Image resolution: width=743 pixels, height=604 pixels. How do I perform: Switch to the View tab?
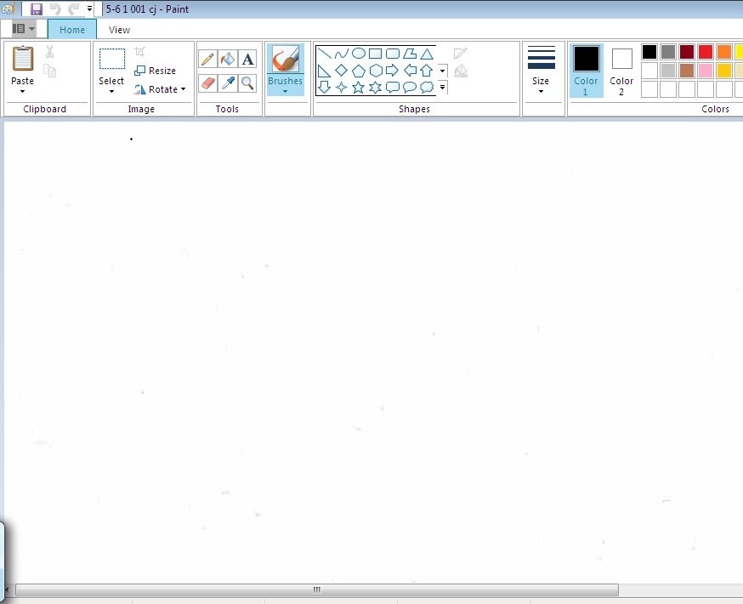coord(119,30)
